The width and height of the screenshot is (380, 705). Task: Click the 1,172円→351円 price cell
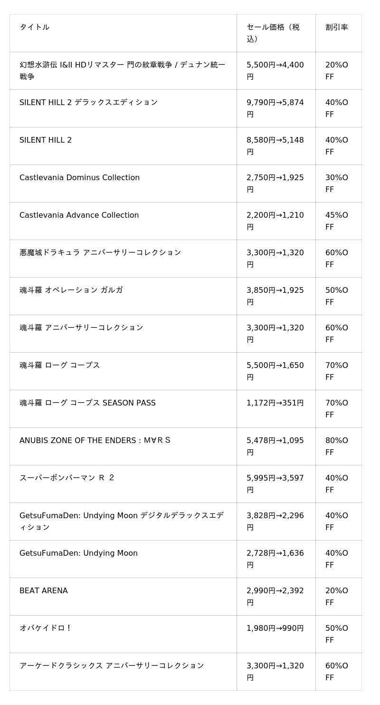(x=275, y=403)
